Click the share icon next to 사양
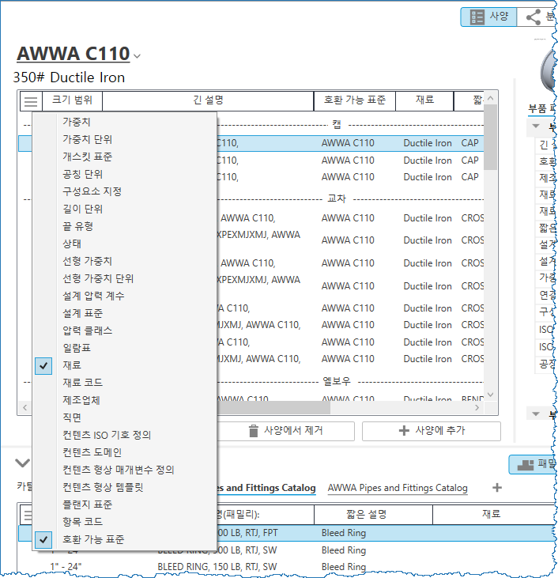This screenshot has height=578, width=558. (533, 17)
